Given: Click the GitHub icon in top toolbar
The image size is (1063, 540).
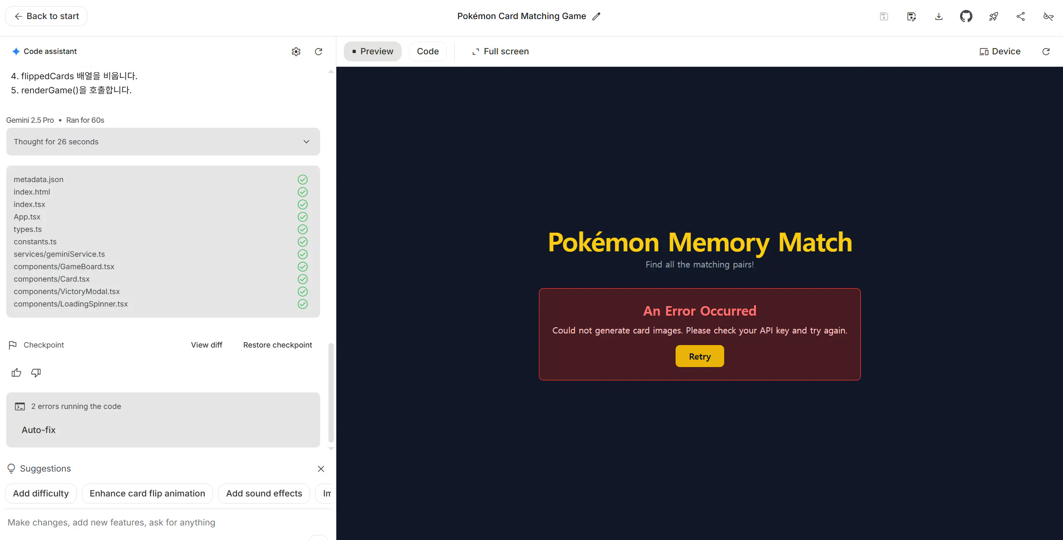Looking at the screenshot, I should pyautogui.click(x=966, y=17).
